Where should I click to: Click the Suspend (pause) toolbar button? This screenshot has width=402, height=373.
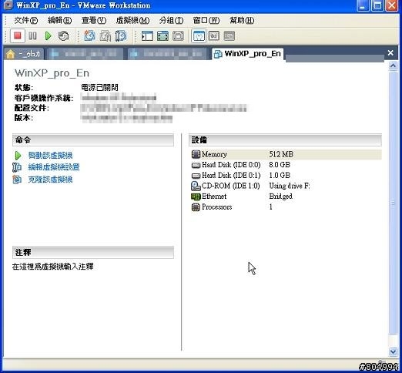click(32, 36)
